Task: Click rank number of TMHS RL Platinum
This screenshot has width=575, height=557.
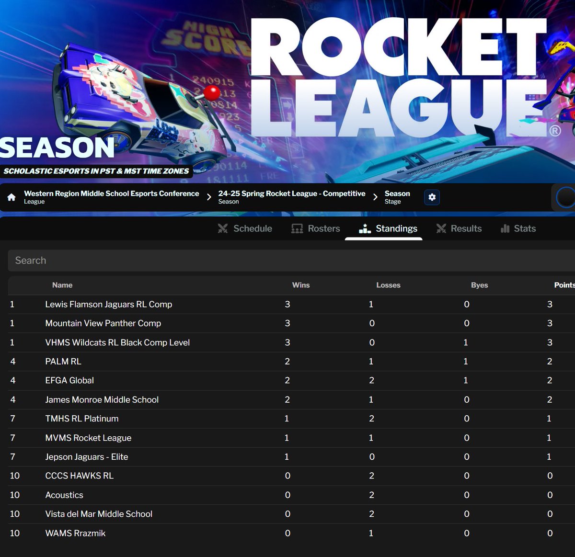Action: coord(13,419)
